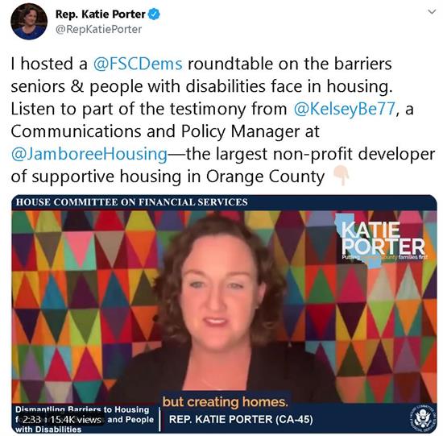
Task: Click the tweet body text
Action: point(222,120)
